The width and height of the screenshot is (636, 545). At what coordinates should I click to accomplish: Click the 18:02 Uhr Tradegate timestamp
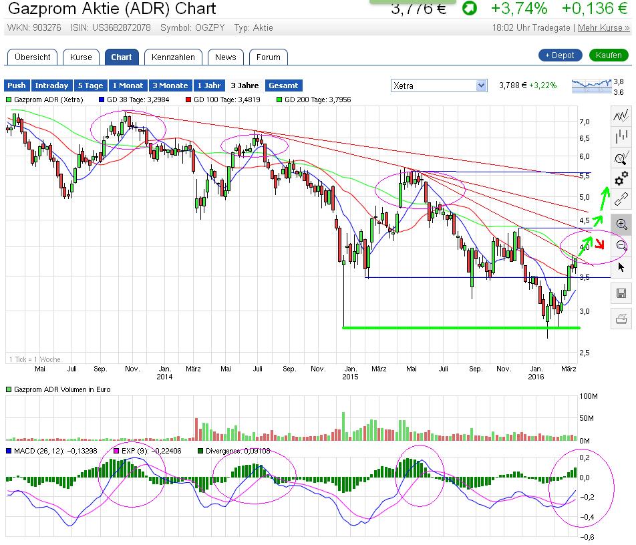[x=531, y=27]
